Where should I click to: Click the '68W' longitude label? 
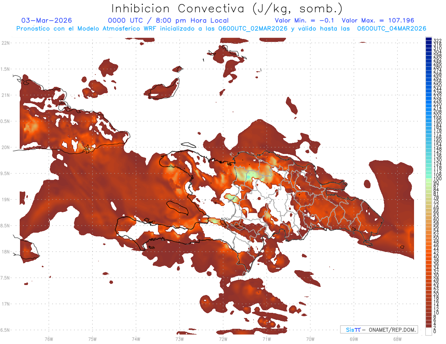pos(397,338)
